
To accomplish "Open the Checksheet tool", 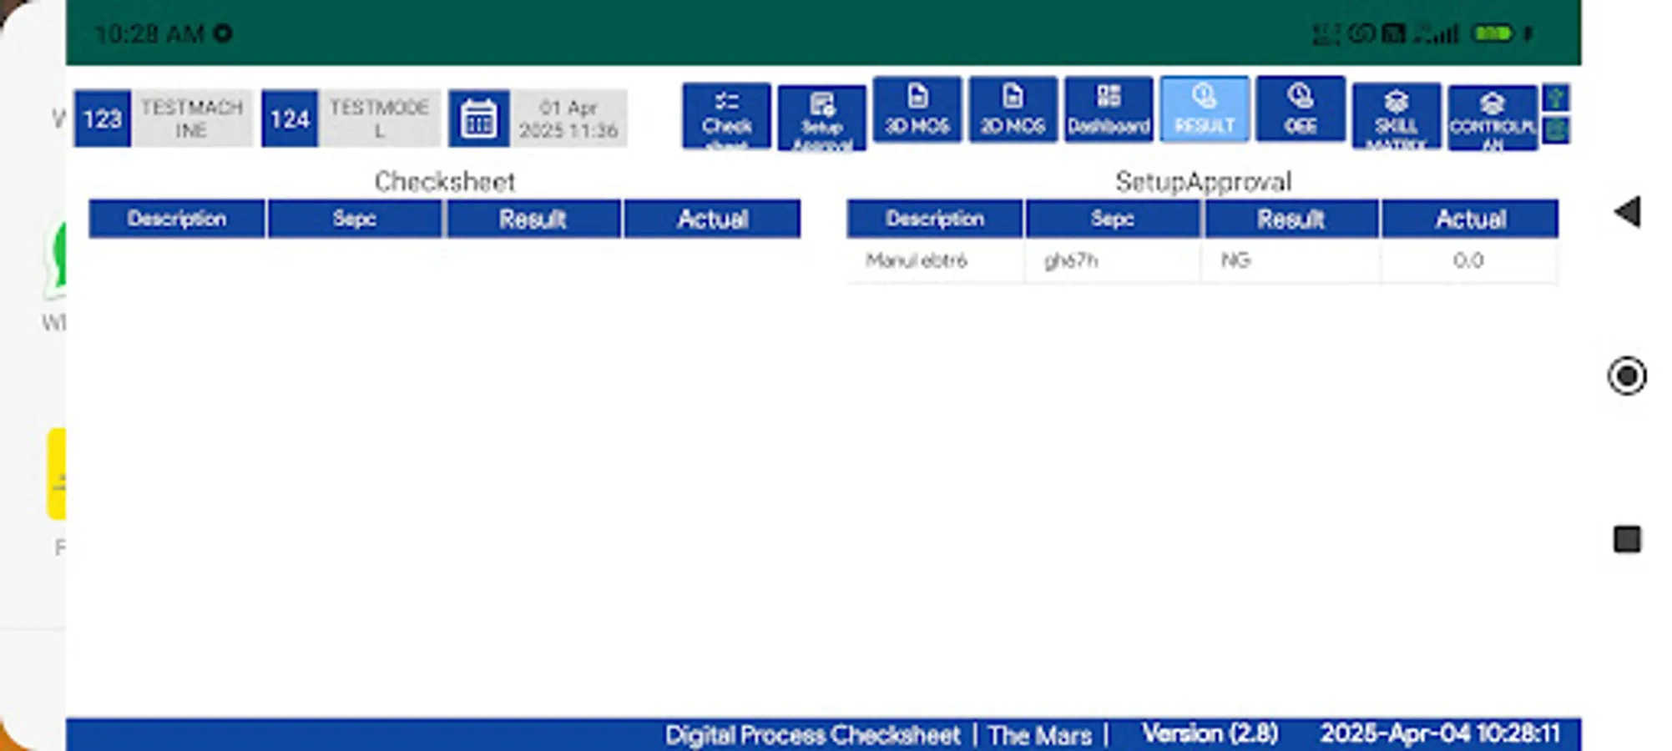I will point(725,116).
